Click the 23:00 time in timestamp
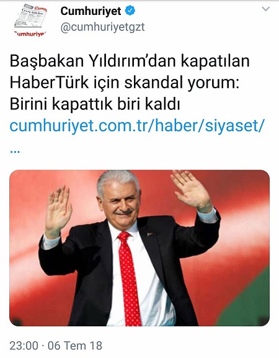This screenshot has width=279, height=358. 24,346
